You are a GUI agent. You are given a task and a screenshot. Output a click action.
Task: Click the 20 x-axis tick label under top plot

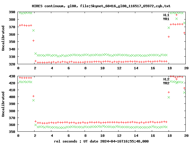pos(186,68)
